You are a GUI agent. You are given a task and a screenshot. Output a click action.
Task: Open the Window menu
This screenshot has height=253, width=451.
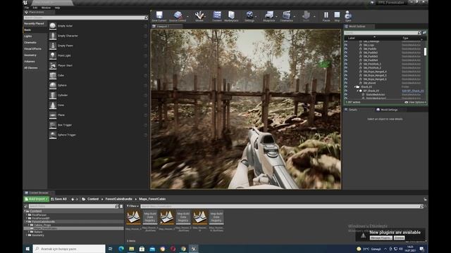coord(46,8)
